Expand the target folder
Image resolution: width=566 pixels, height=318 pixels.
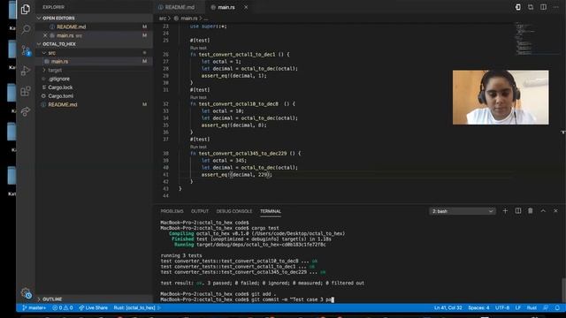pos(44,70)
